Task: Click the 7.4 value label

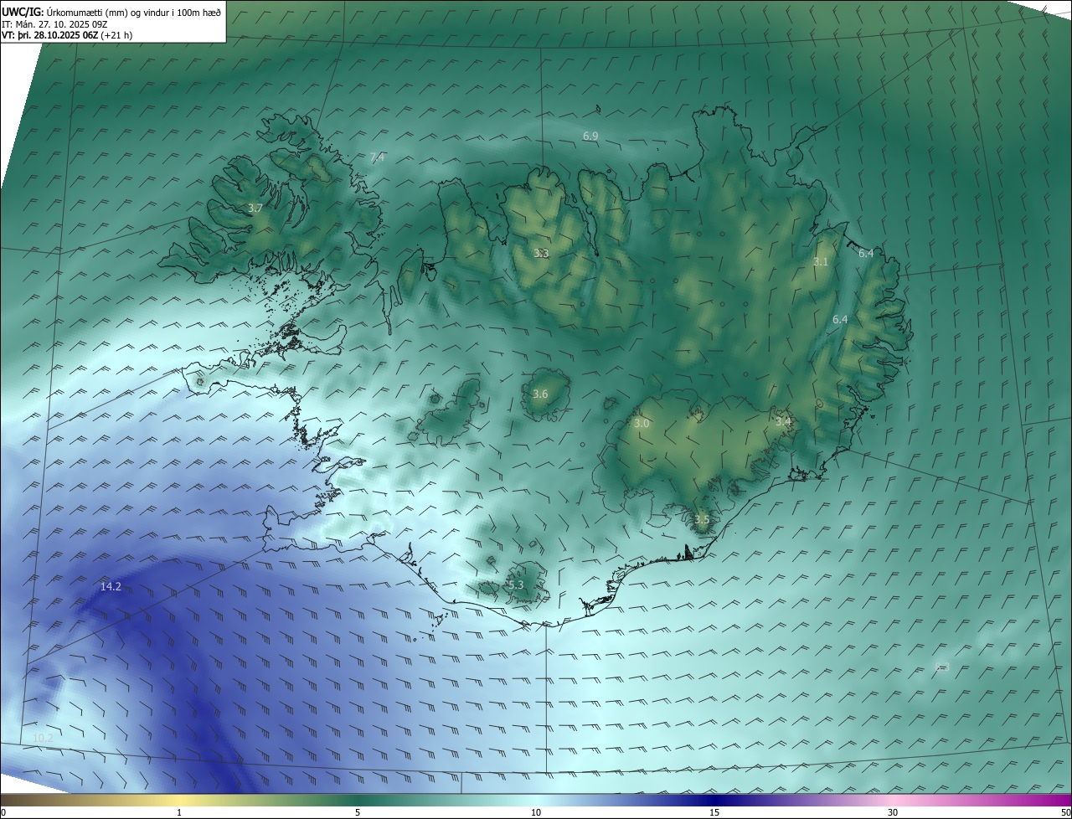Action: (377, 157)
